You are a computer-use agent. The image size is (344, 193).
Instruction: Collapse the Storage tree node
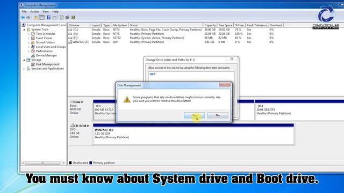click(x=24, y=60)
